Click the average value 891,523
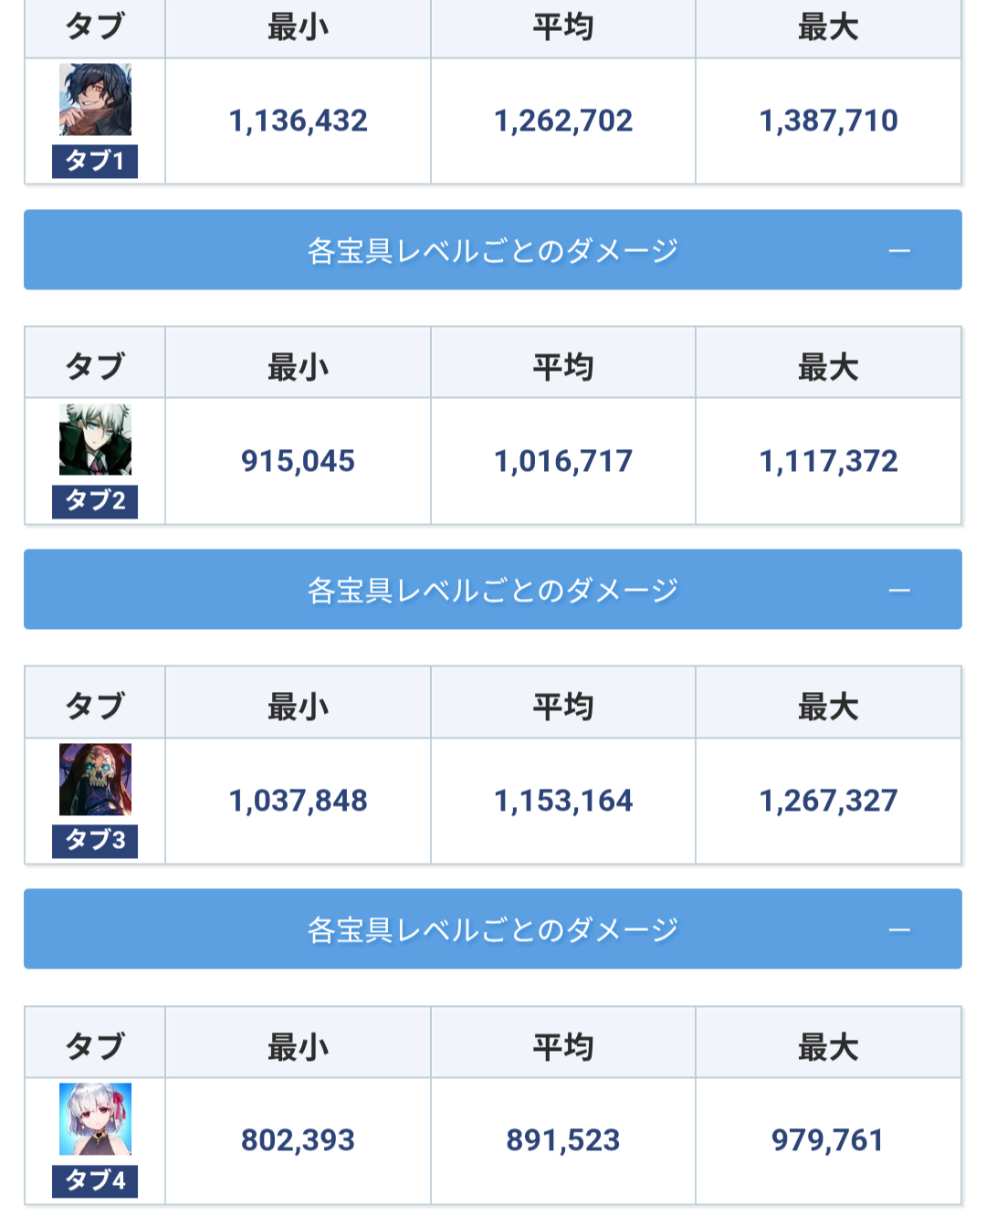The height and width of the screenshot is (1216, 986). click(x=563, y=1140)
